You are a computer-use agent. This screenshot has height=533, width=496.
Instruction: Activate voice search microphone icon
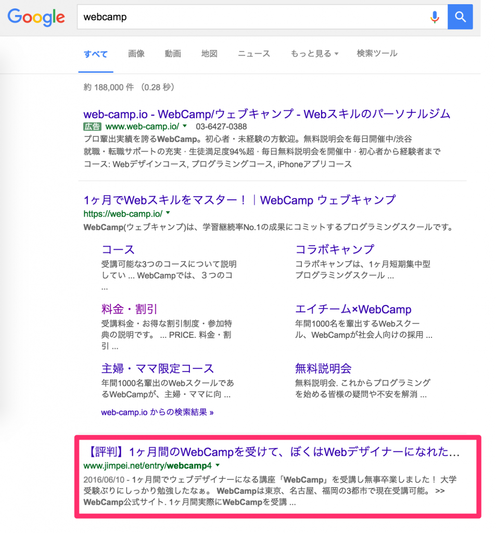(x=435, y=17)
